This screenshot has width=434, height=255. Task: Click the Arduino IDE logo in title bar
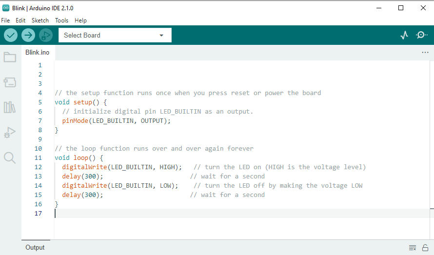5,8
